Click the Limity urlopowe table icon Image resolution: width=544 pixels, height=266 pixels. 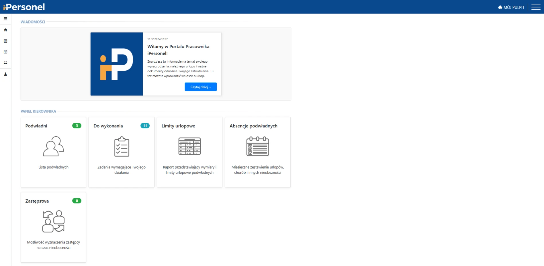189,146
